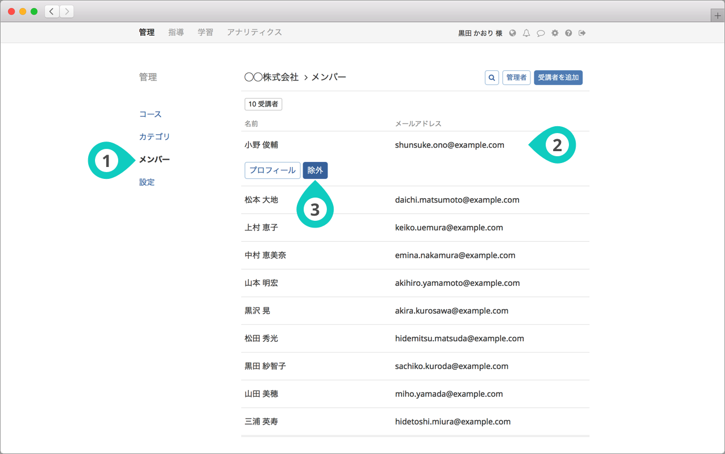Click the 受講者を追加 button
The image size is (725, 454).
(x=558, y=78)
